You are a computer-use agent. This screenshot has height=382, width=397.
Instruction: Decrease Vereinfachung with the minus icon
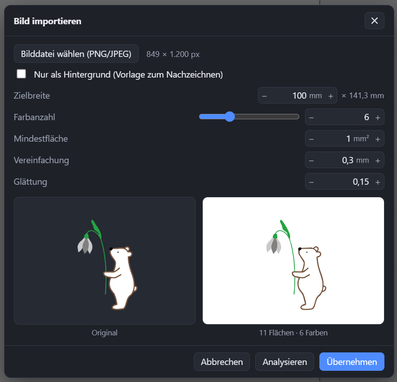(x=311, y=161)
